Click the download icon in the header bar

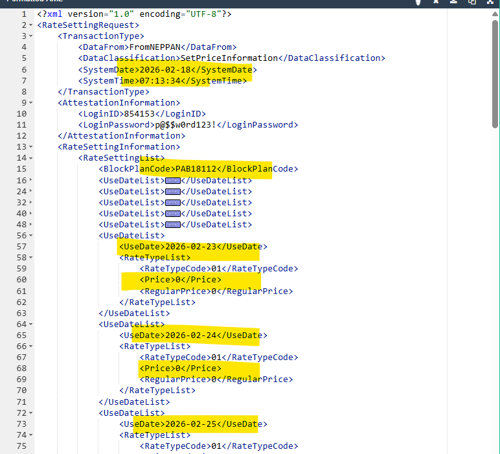coord(453,1)
